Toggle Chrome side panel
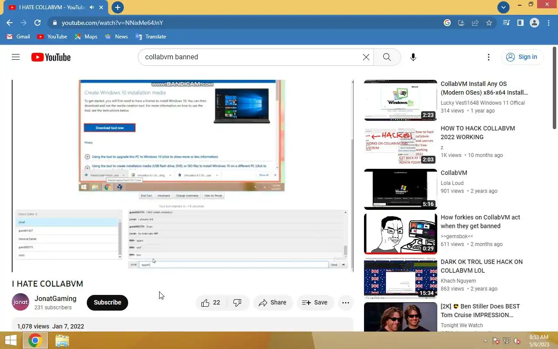 tap(520, 23)
